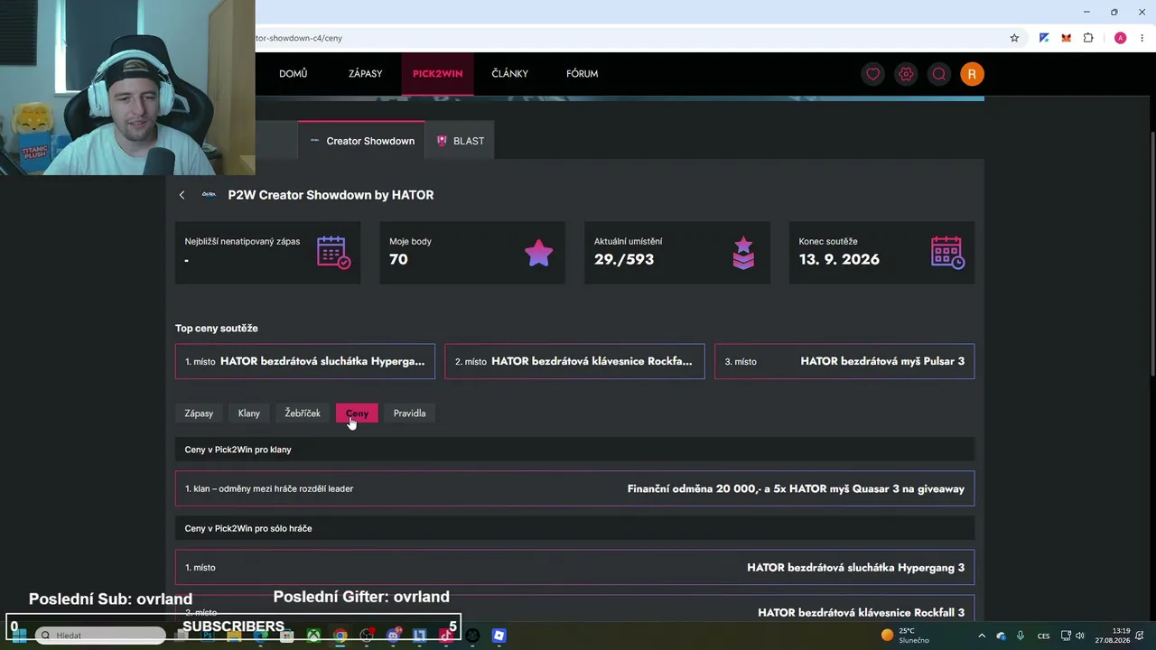
Task: Open the 2. místo Rockfall keyboard top prize
Action: (x=574, y=361)
